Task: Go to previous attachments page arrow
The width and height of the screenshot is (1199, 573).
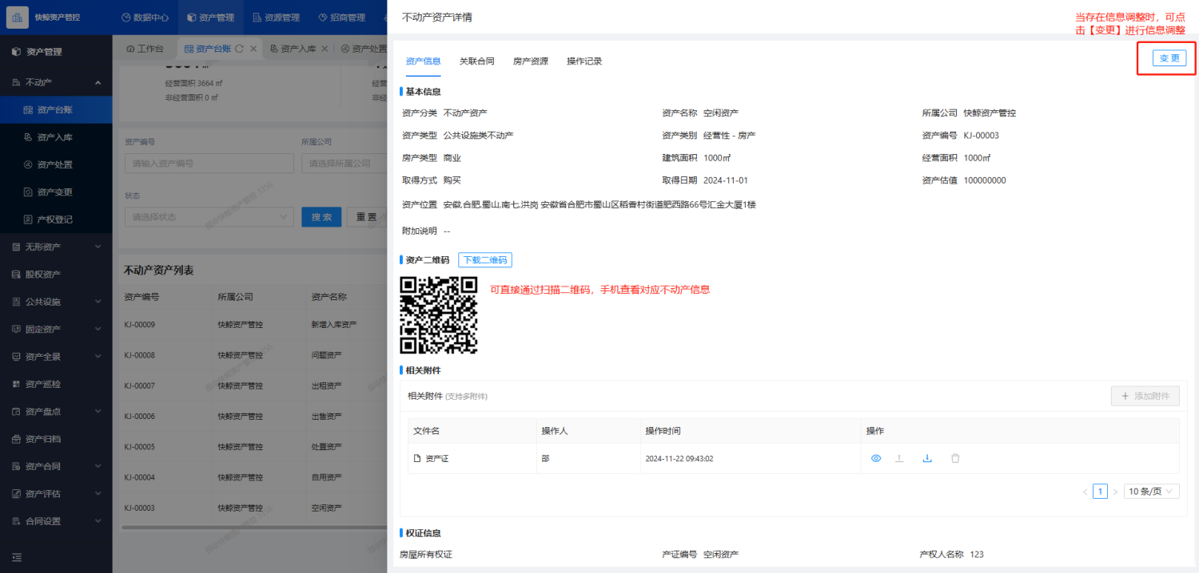Action: tap(1085, 492)
